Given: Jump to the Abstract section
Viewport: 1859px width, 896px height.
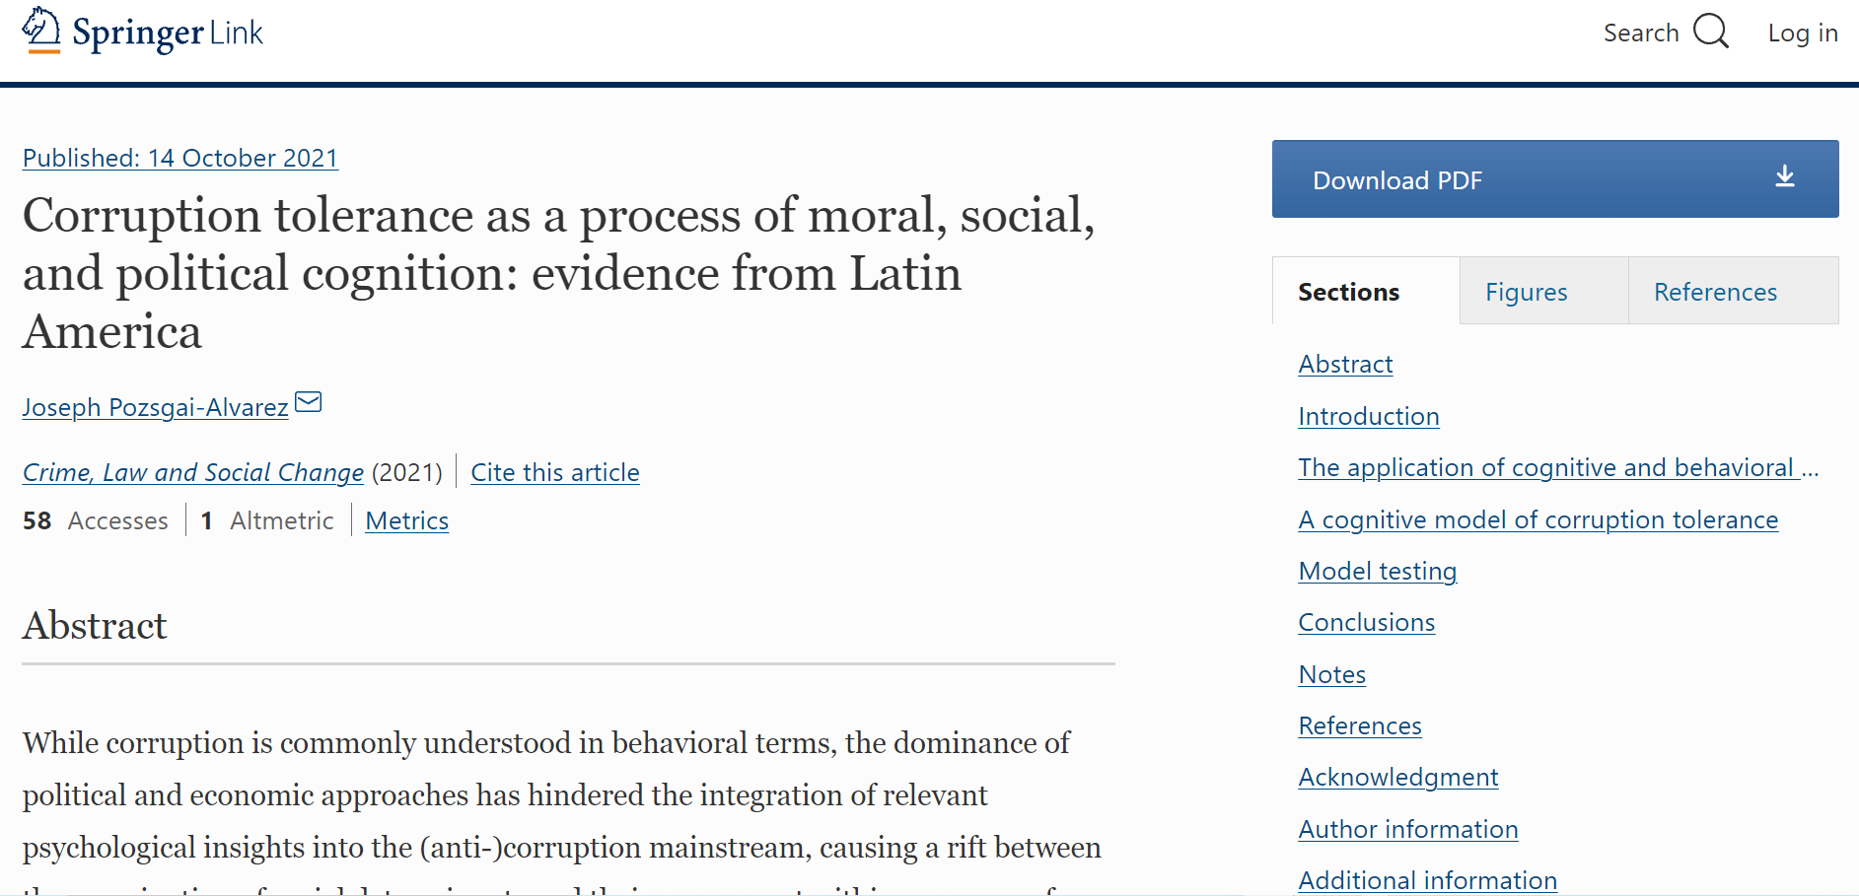Looking at the screenshot, I should coord(1344,364).
